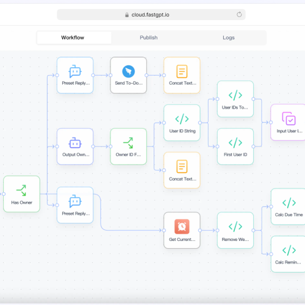Select the Input User checkbox icon

click(289, 118)
